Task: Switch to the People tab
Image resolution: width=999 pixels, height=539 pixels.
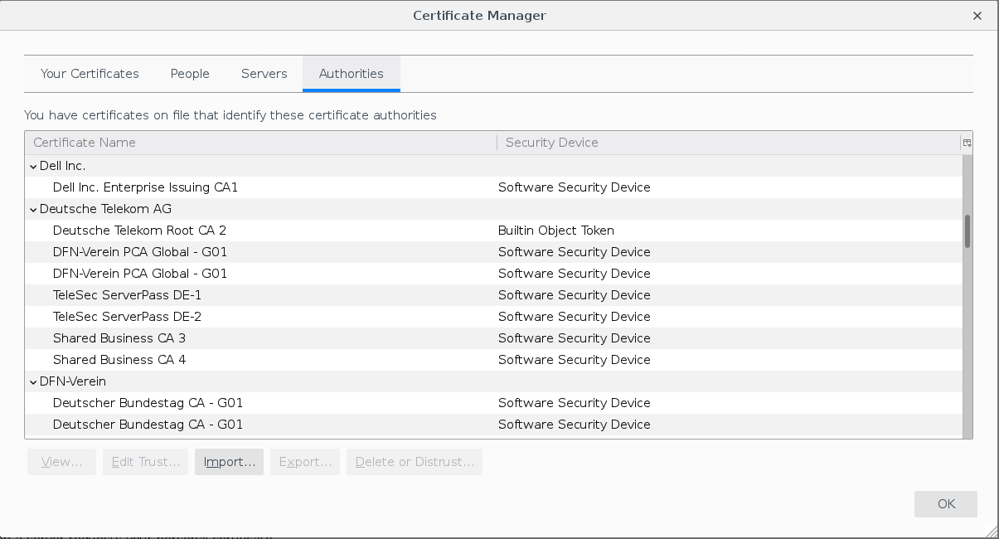Action: tap(190, 74)
